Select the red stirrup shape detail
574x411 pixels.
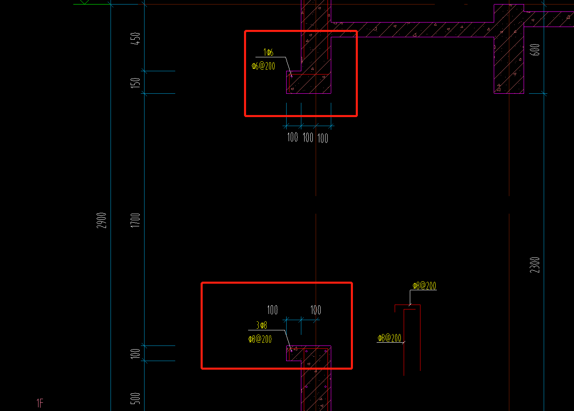click(408, 340)
